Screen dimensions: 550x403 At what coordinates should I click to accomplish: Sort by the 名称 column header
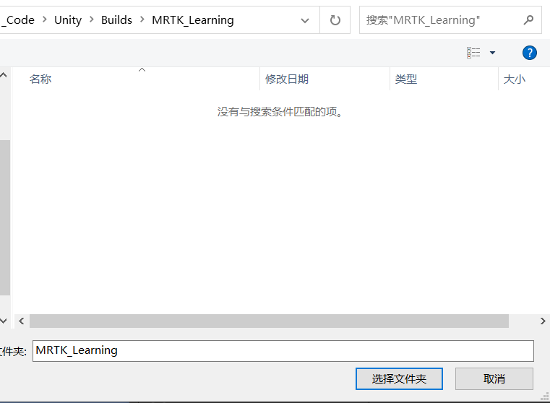40,79
